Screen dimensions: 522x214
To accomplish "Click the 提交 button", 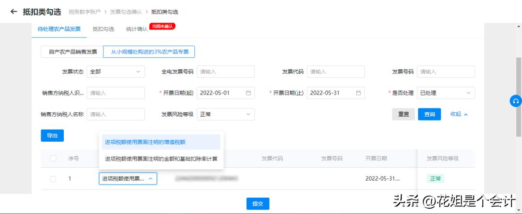I will click(258, 204).
